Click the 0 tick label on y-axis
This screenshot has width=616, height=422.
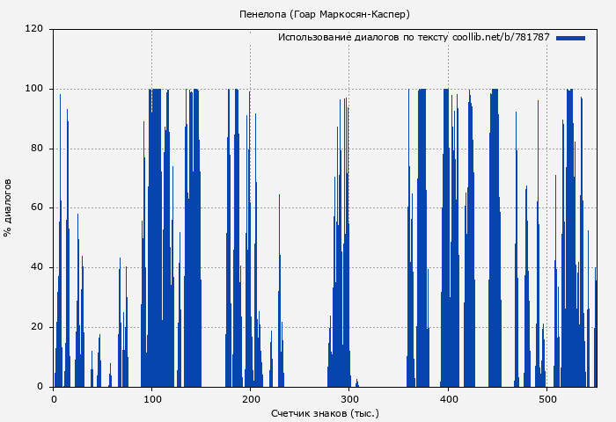[40, 387]
